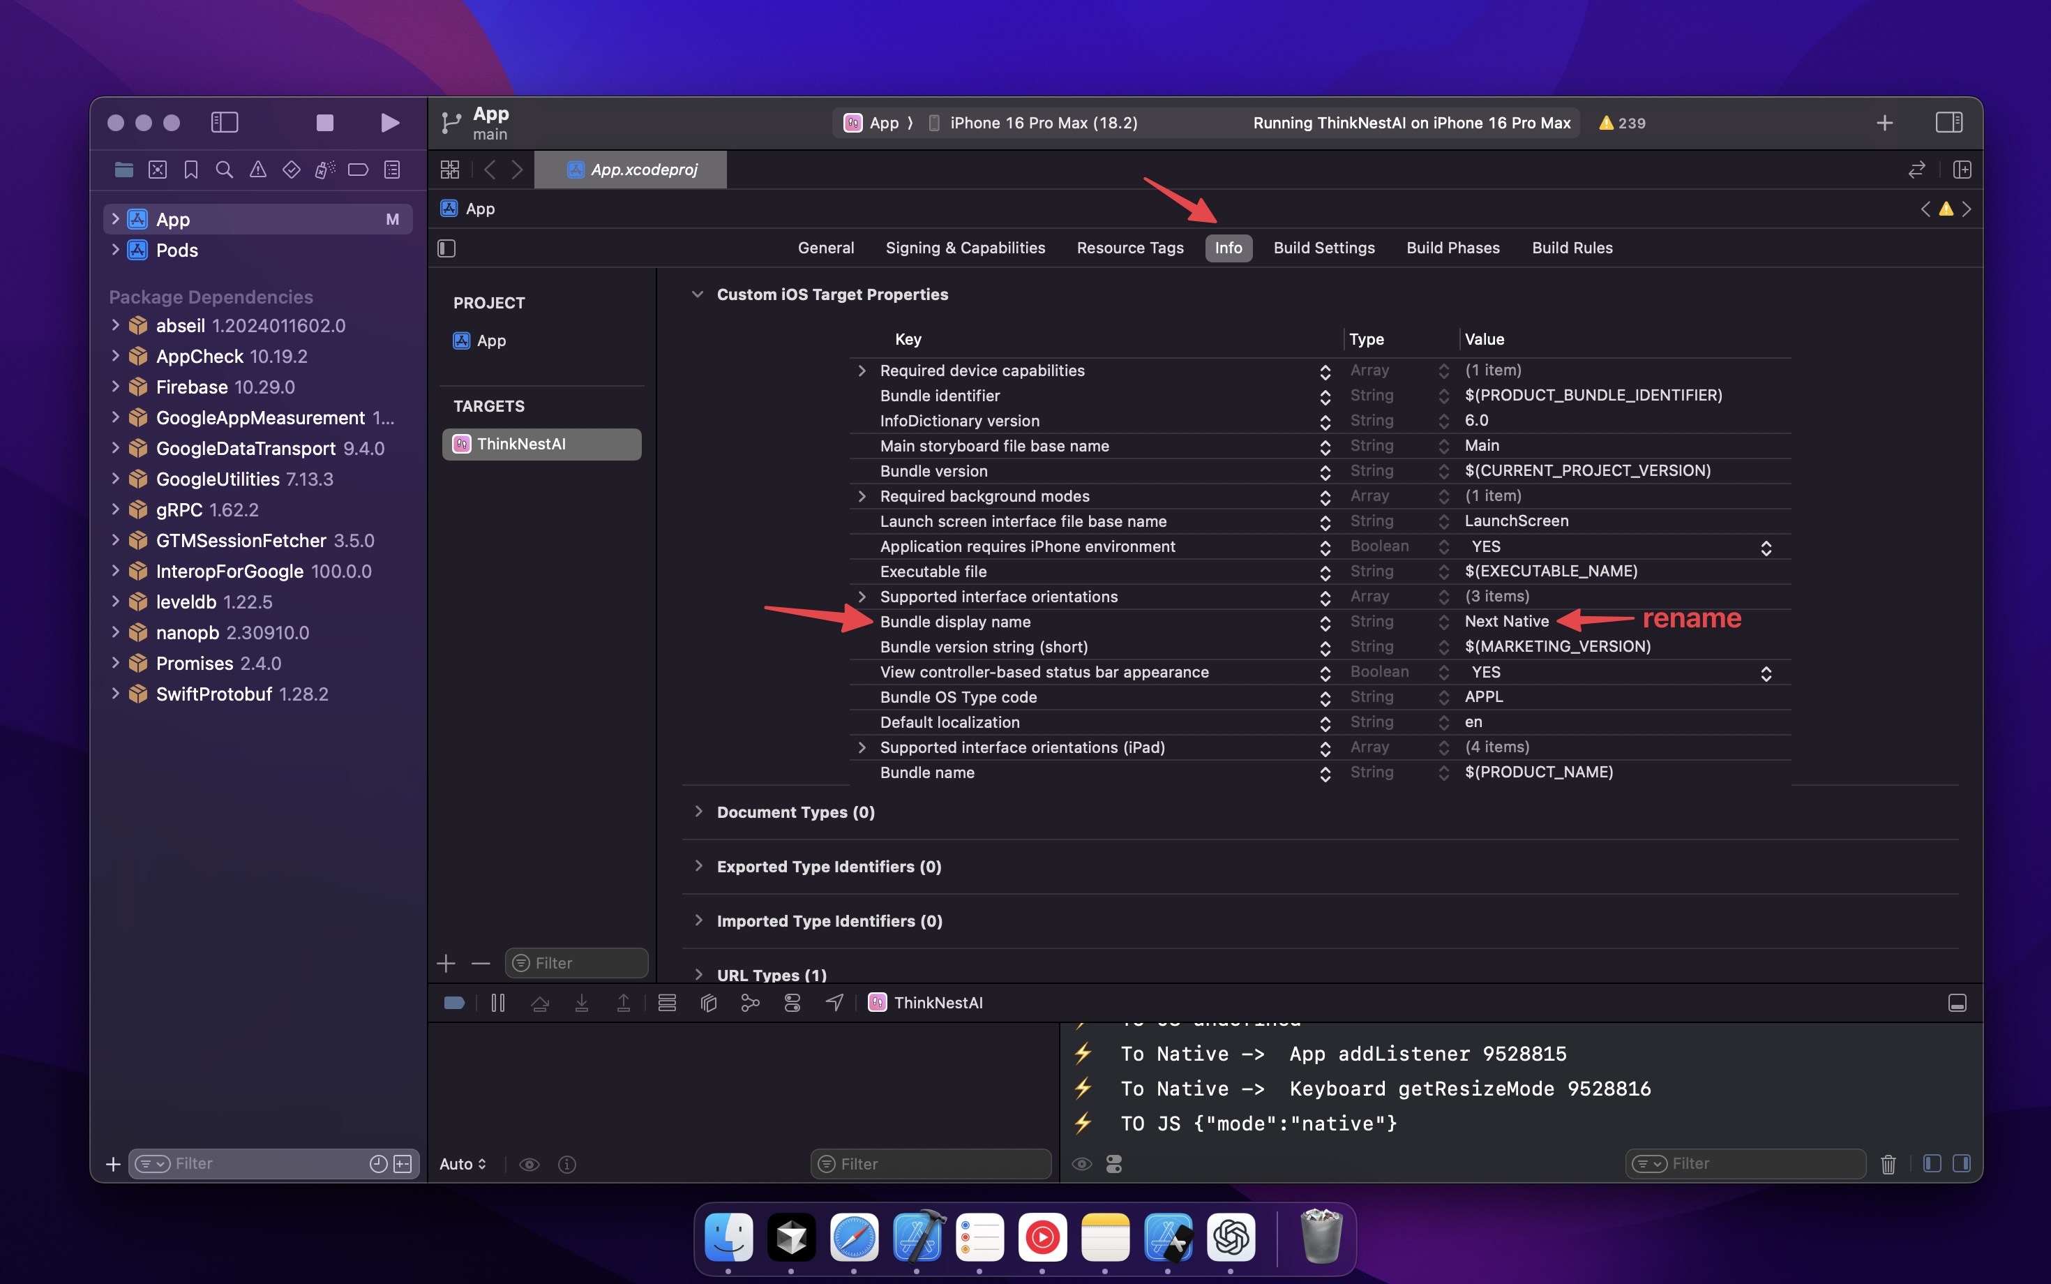Viewport: 2051px width, 1284px height.
Task: Click the Debug Memory Graph icon
Action: (750, 1003)
